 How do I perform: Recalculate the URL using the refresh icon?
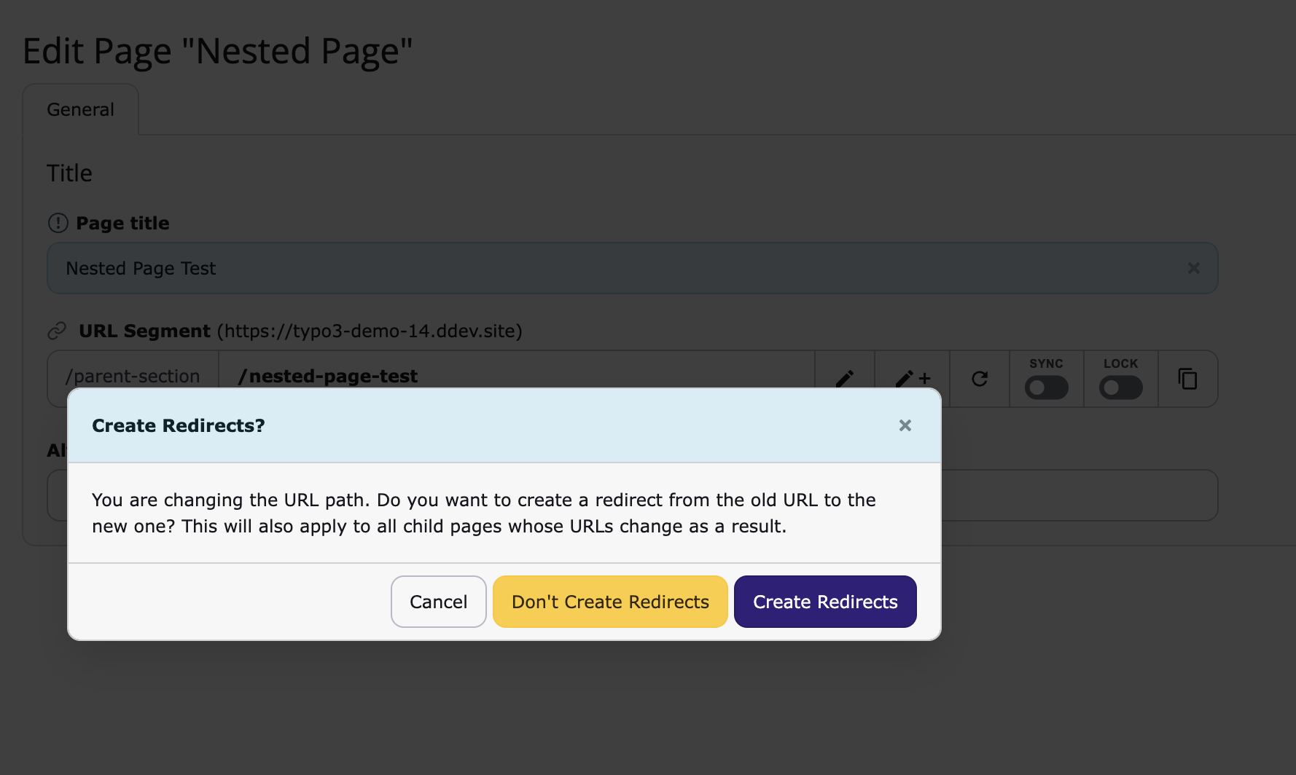[x=980, y=378]
